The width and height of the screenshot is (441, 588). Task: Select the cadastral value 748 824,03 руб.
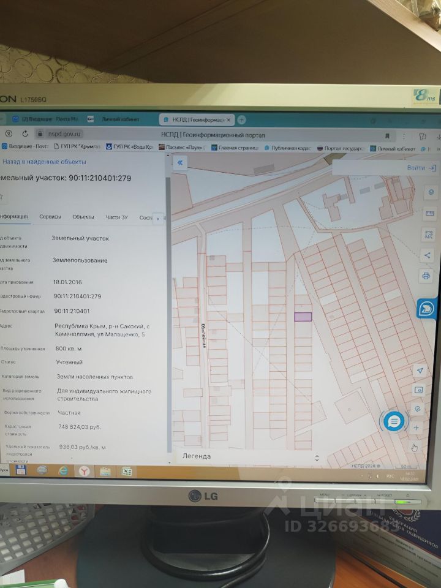point(80,427)
